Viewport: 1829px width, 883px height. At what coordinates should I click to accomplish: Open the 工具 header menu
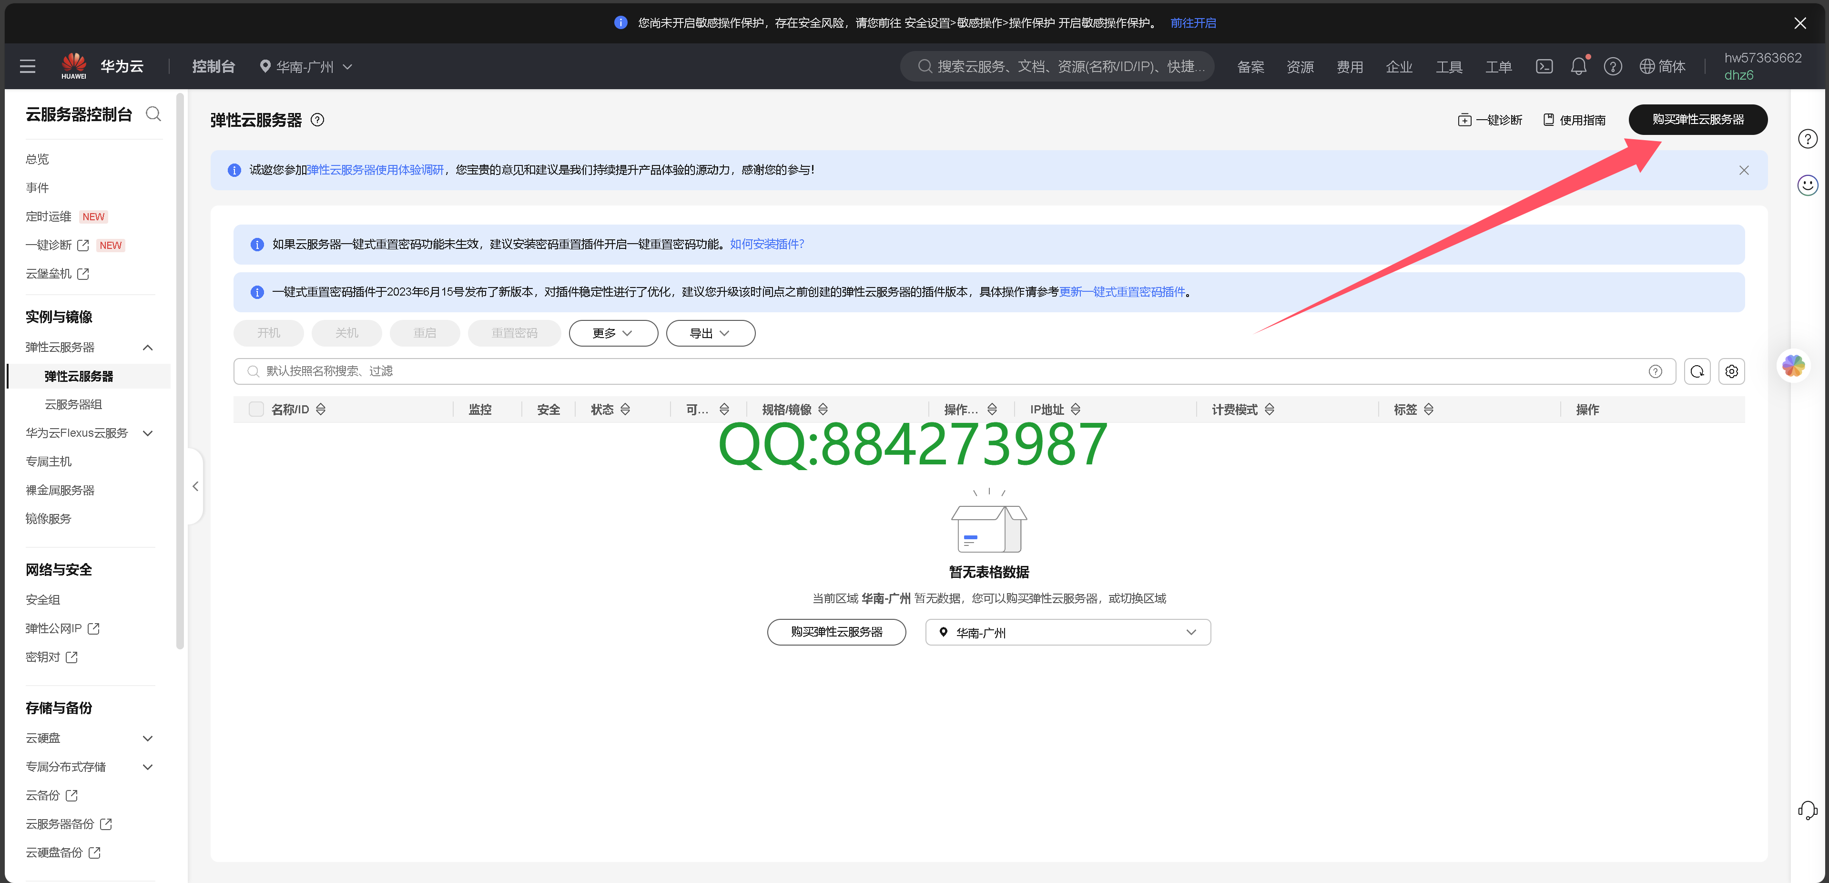1449,67
